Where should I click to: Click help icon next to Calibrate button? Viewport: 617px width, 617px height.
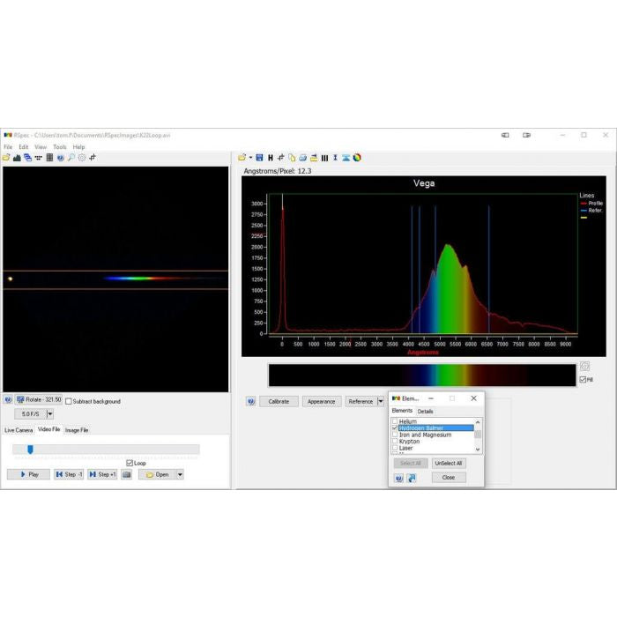point(250,401)
